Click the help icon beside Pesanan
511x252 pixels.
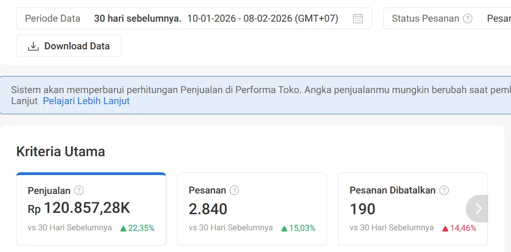pos(234,190)
